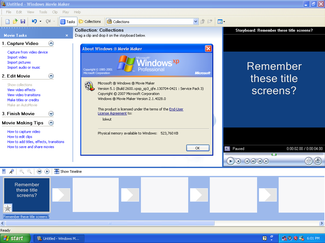Expand the Finish Movie section
This screenshot has width=325, height=243.
51,114
